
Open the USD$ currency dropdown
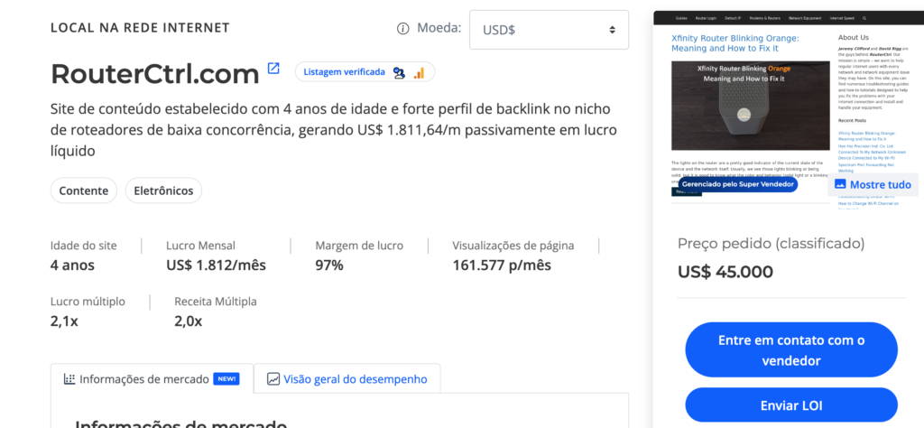click(x=549, y=30)
